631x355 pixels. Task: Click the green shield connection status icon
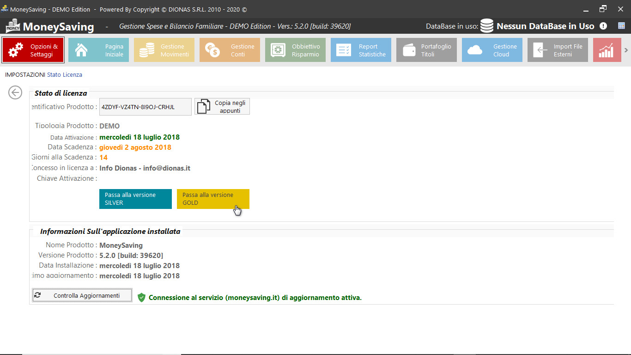coord(141,298)
